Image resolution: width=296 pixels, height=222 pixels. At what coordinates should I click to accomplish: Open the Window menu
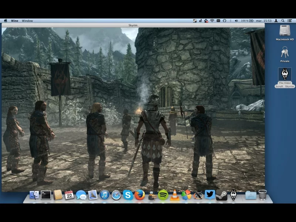pyautogui.click(x=27, y=21)
